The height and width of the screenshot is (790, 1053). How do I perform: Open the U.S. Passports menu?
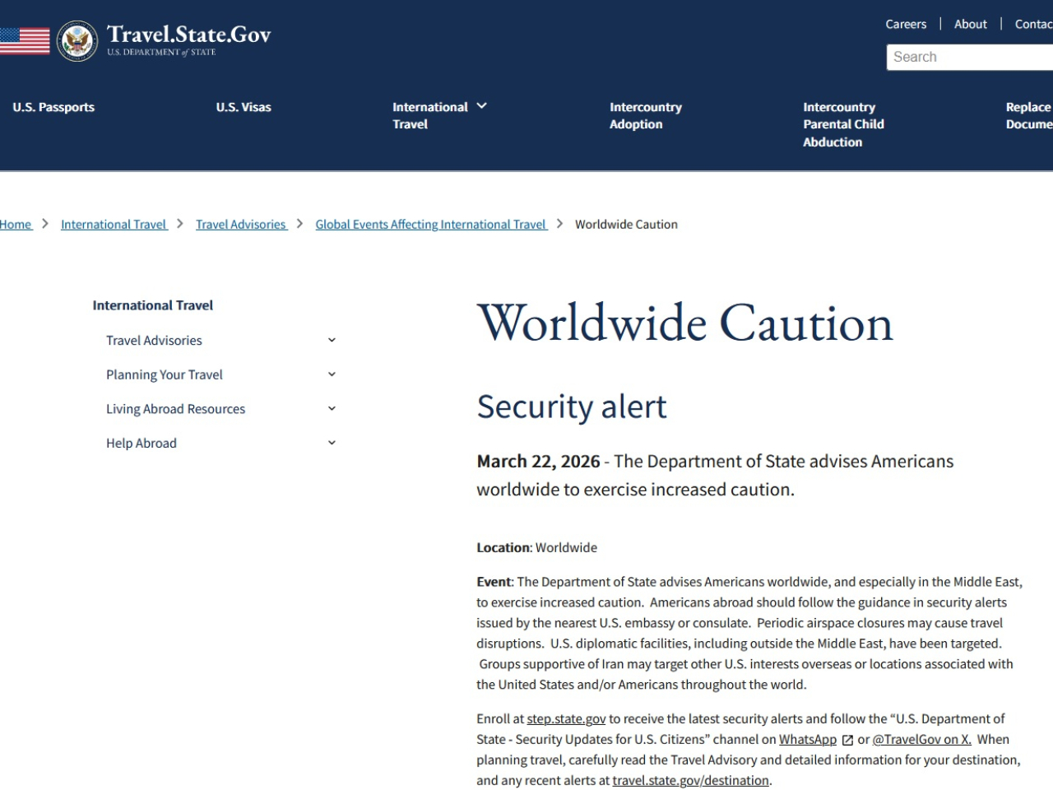tap(53, 107)
